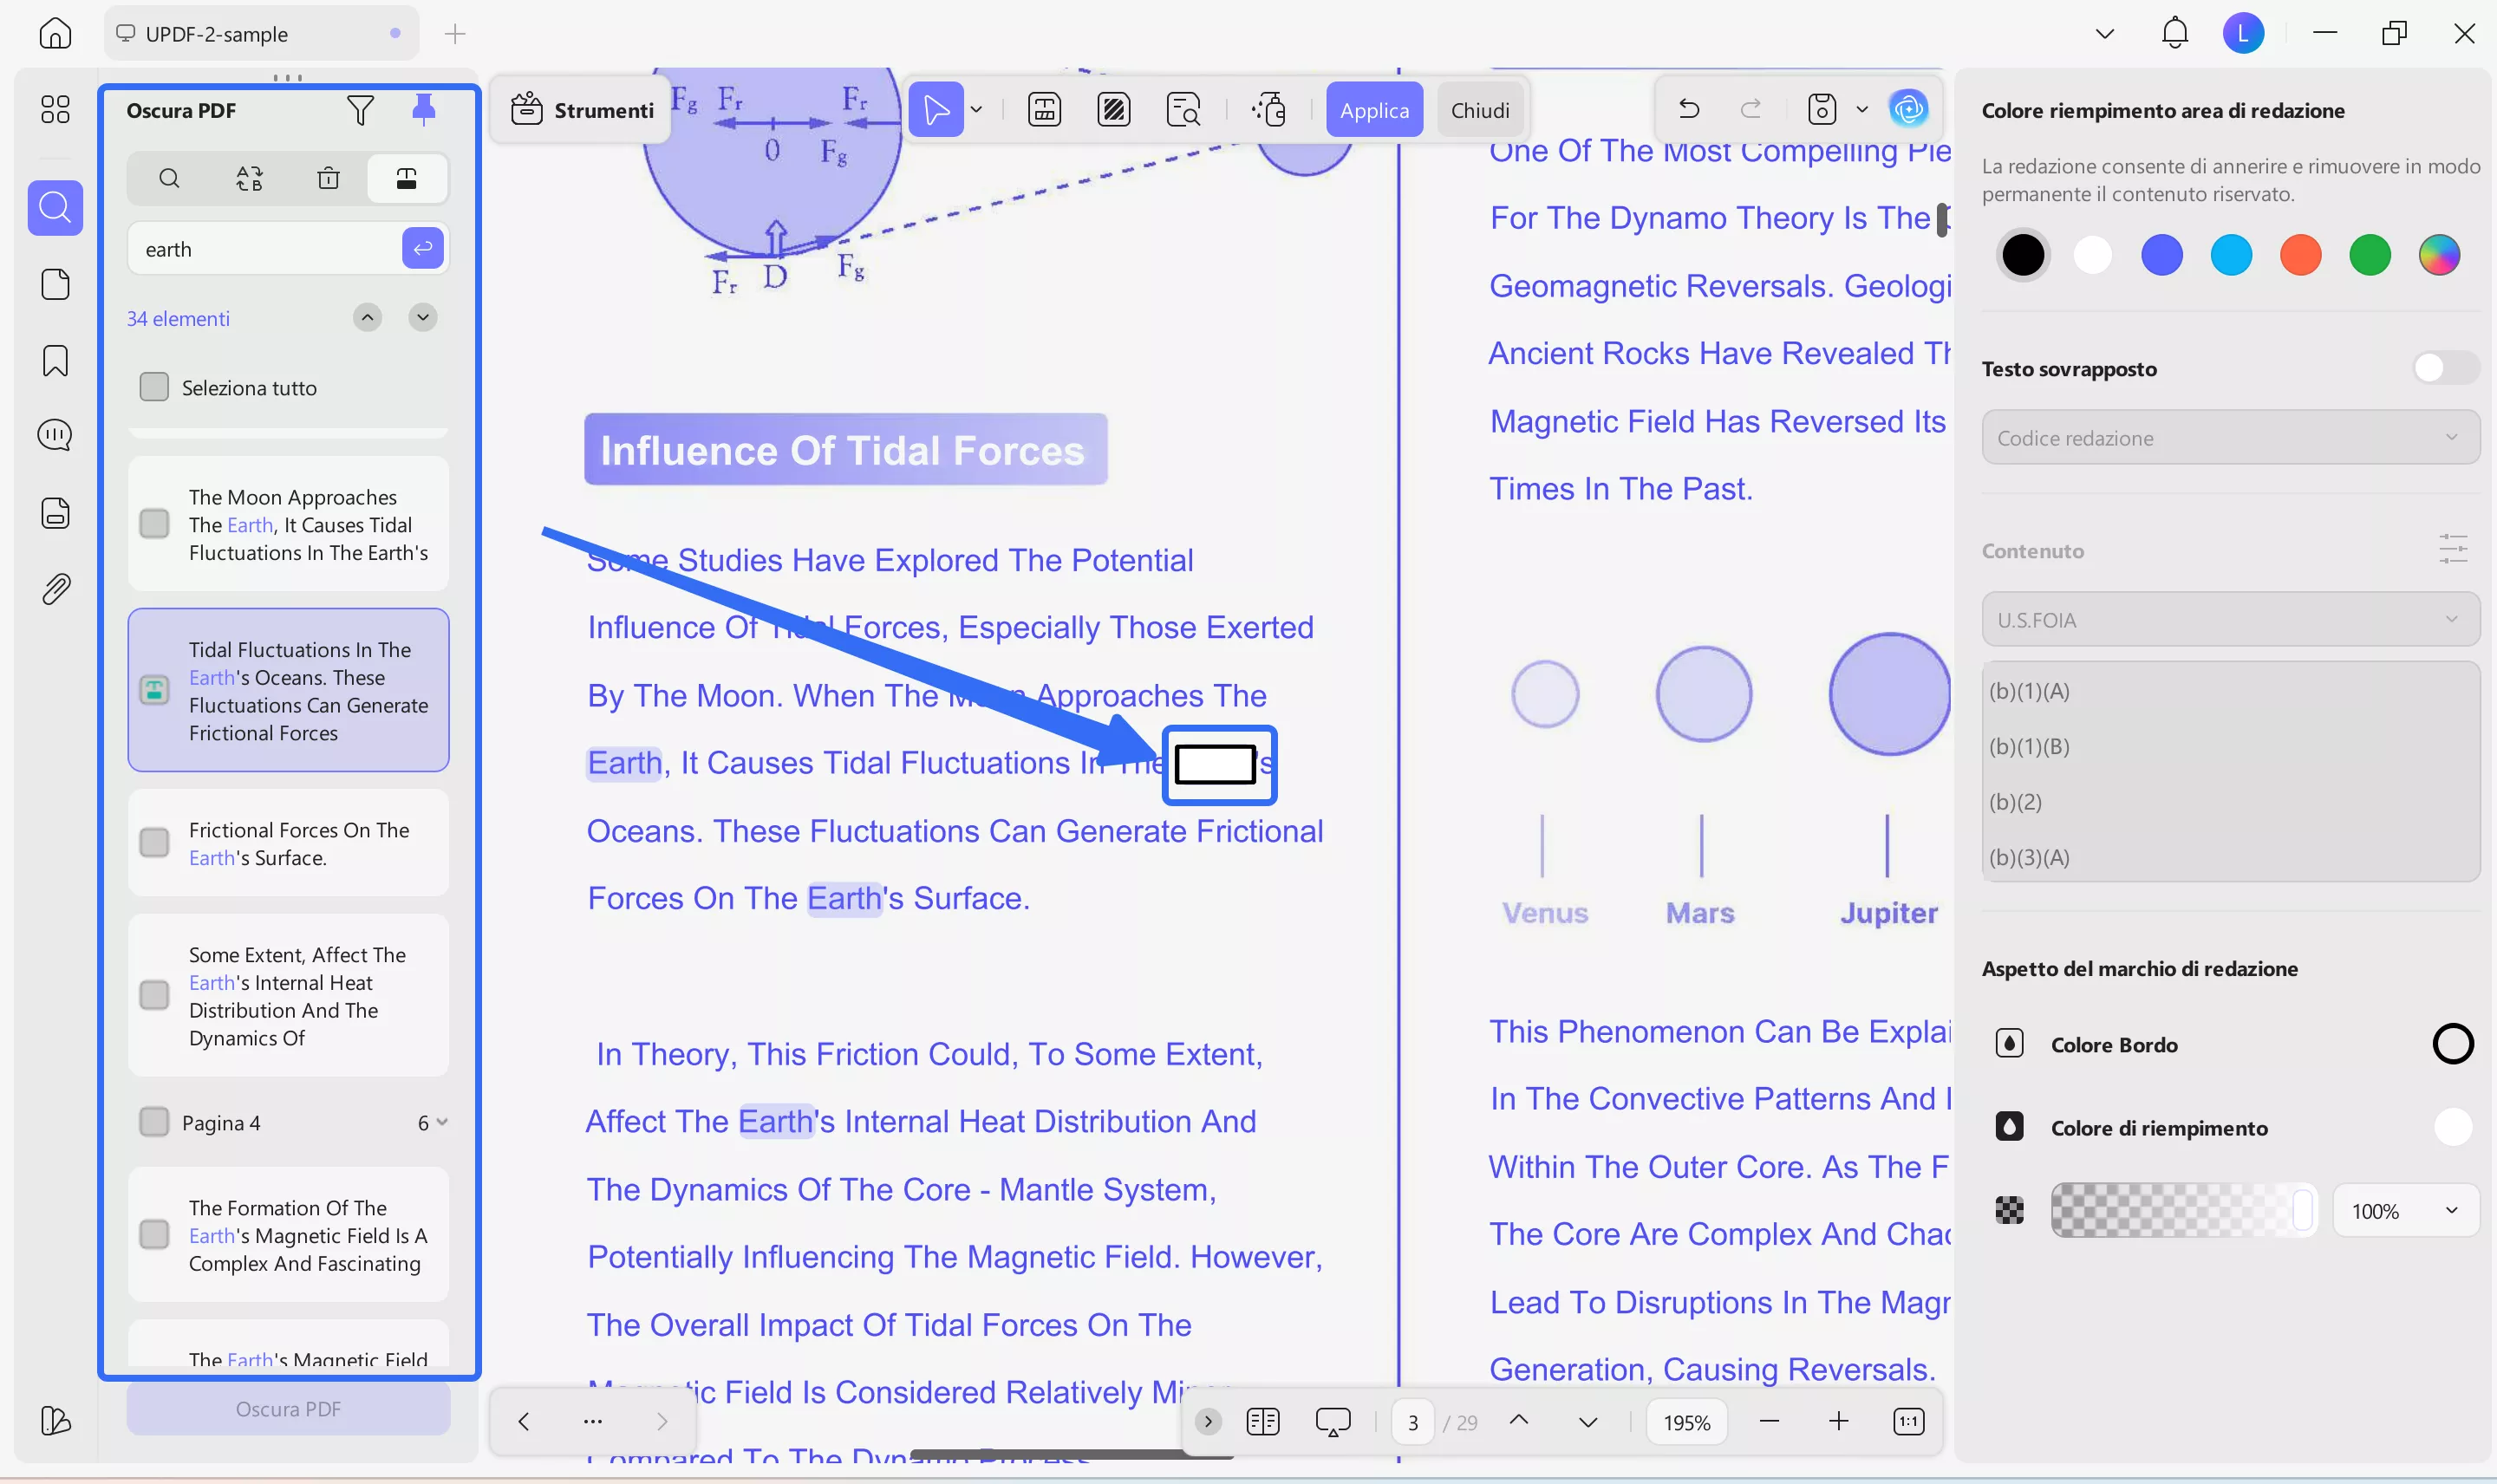The width and height of the screenshot is (2497, 1484).
Task: Click the search and redact toolbar icon
Action: [1183, 109]
